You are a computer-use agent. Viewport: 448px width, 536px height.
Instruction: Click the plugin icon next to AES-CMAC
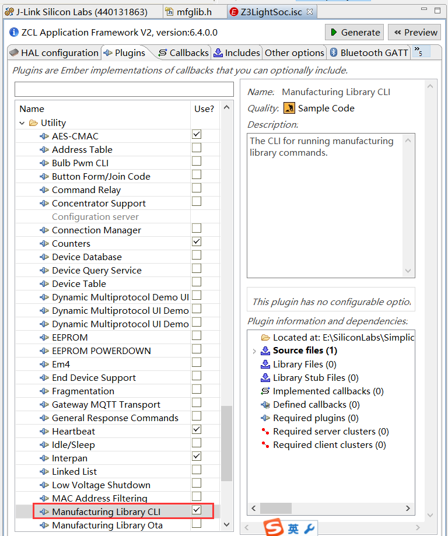(44, 136)
